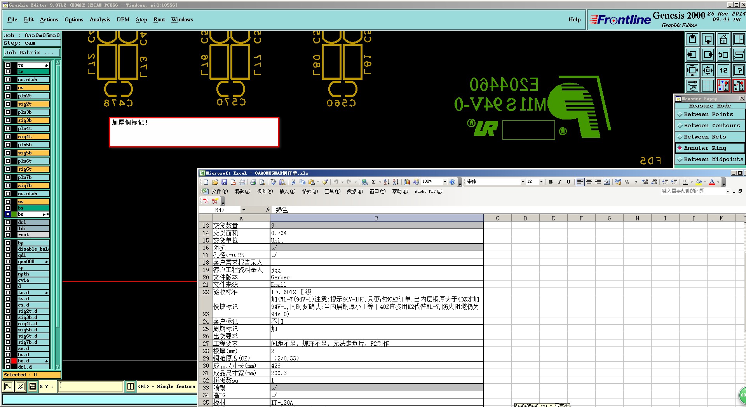Click the red font color A swatch
The height and width of the screenshot is (407, 746).
(x=712, y=182)
